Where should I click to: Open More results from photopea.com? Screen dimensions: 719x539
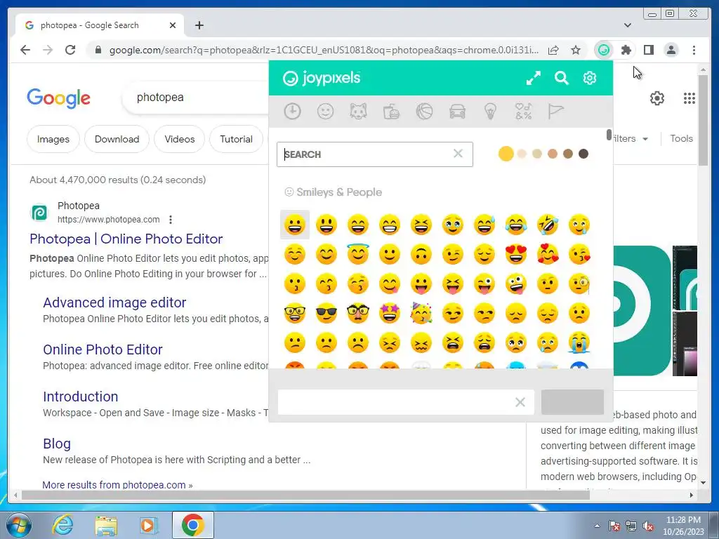117,485
